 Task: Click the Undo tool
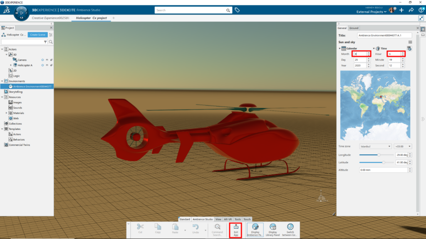(x=196, y=229)
